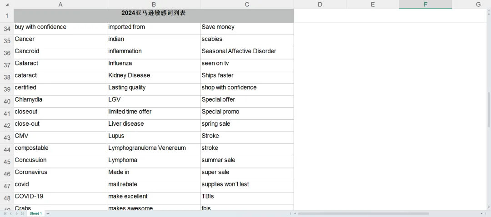Select cell 'Save money'
This screenshot has width=491, height=217.
click(x=247, y=29)
